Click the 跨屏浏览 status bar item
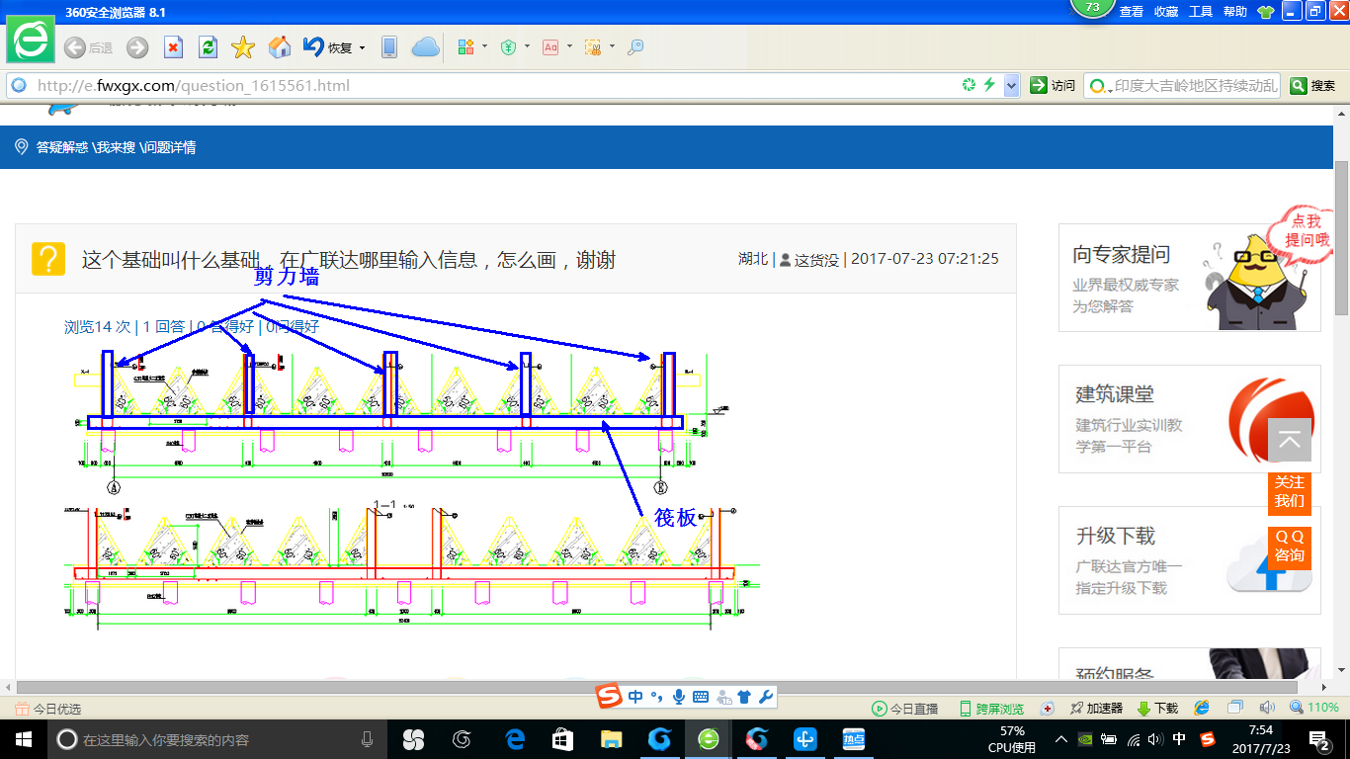The width and height of the screenshot is (1350, 759). click(x=991, y=709)
